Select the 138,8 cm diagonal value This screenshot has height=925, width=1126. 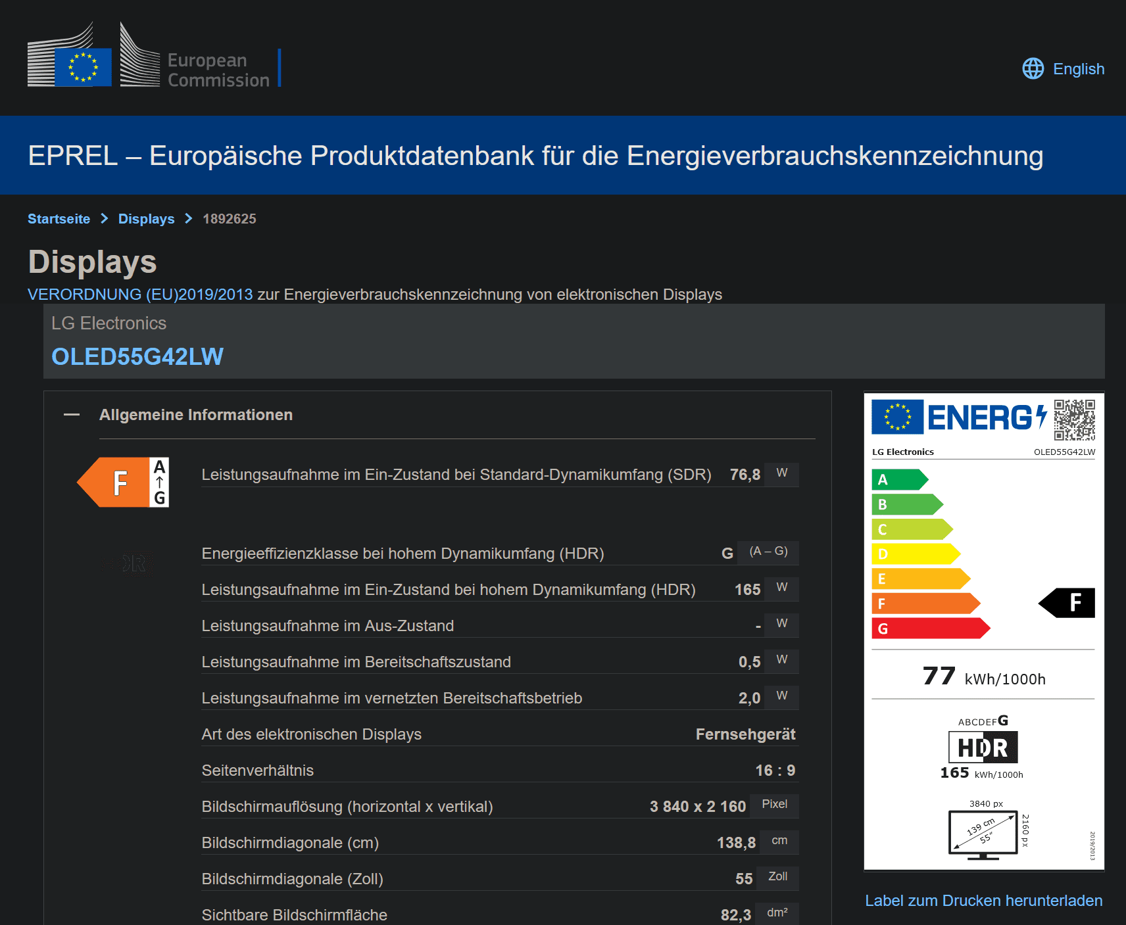(x=736, y=843)
